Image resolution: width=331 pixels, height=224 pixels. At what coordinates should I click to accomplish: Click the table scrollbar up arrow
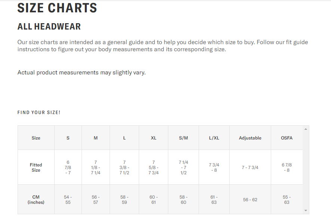tap(306, 129)
